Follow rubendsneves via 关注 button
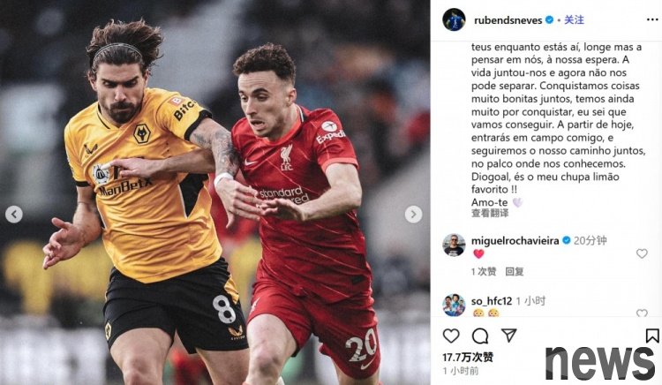Image resolution: width=662 pixels, height=385 pixels. point(575,19)
